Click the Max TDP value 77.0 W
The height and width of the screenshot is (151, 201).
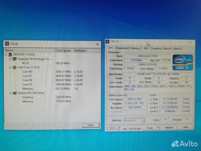point(166,60)
